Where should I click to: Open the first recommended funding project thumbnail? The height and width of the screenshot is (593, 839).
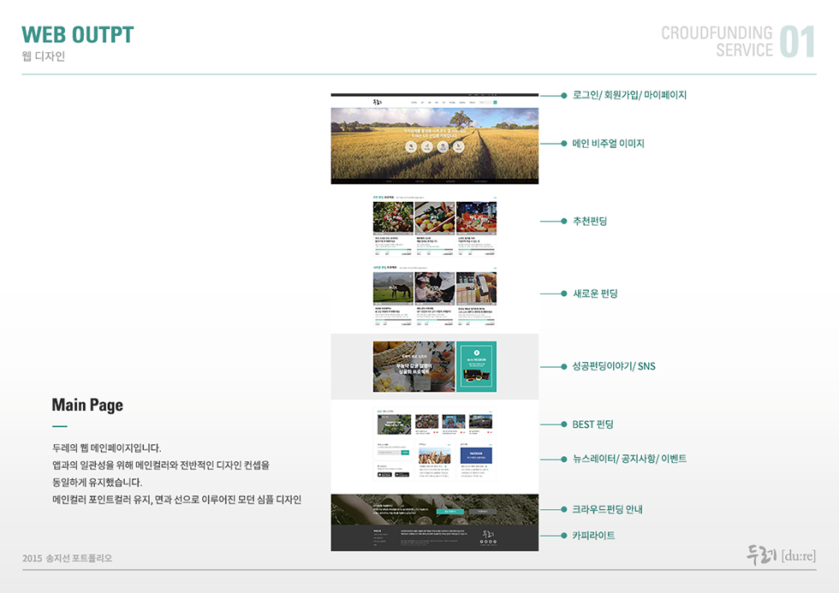pyautogui.click(x=393, y=218)
